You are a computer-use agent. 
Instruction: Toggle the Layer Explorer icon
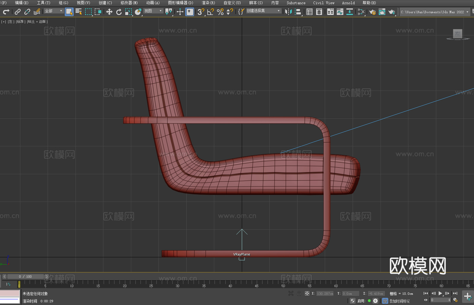(x=319, y=12)
